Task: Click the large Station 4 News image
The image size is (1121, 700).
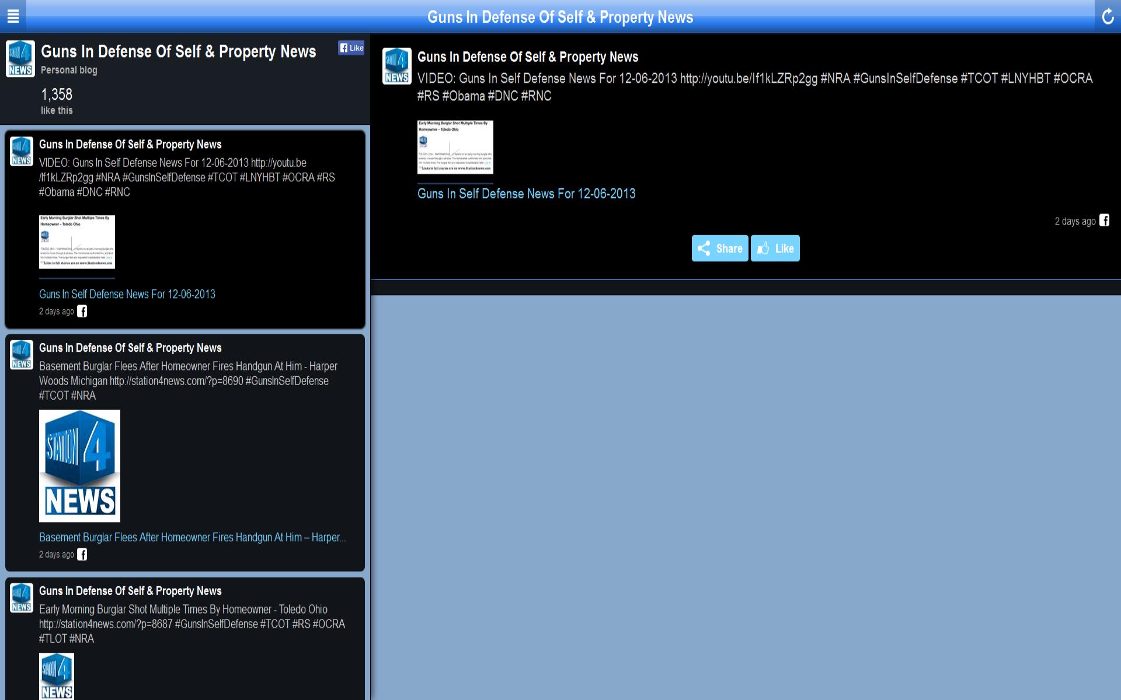Action: coord(79,466)
